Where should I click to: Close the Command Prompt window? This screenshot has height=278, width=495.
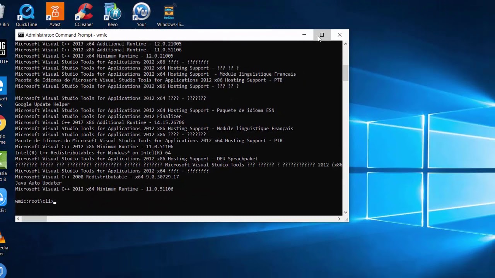coord(340,35)
